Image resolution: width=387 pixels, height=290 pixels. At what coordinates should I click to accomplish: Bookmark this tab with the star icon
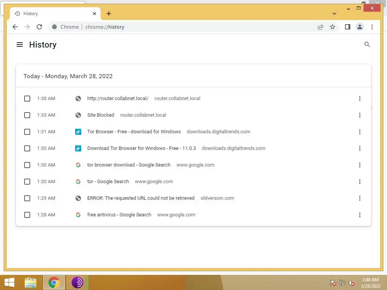point(333,27)
